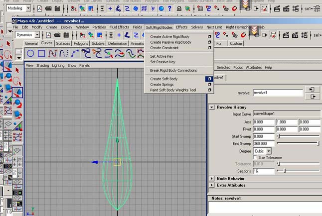Adjust the Sections slider

284,171
